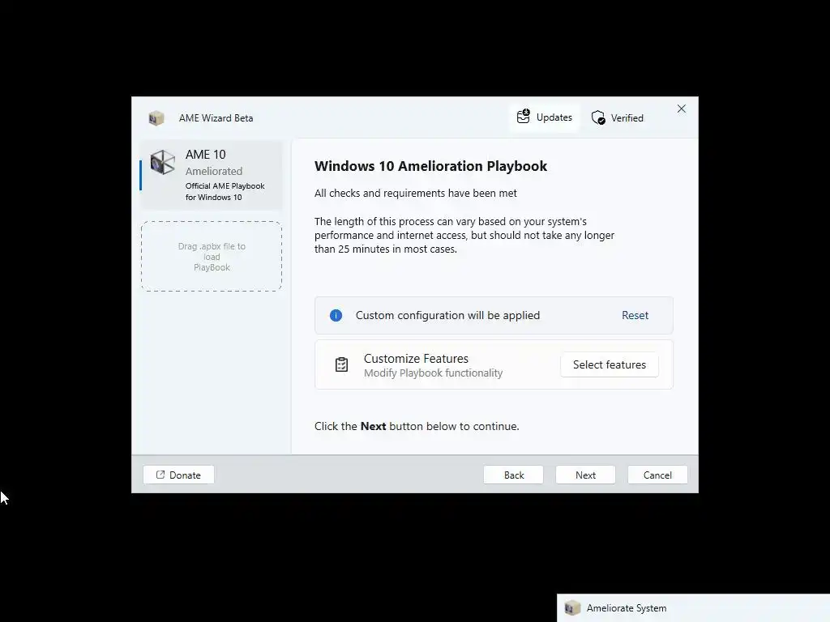
Task: Click the AME 10 cube icon
Action: click(162, 162)
